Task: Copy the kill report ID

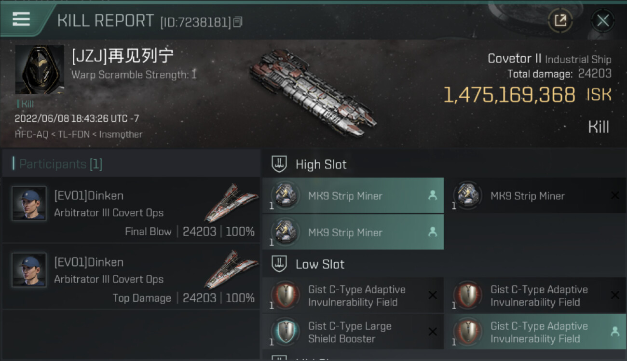Action: [238, 22]
